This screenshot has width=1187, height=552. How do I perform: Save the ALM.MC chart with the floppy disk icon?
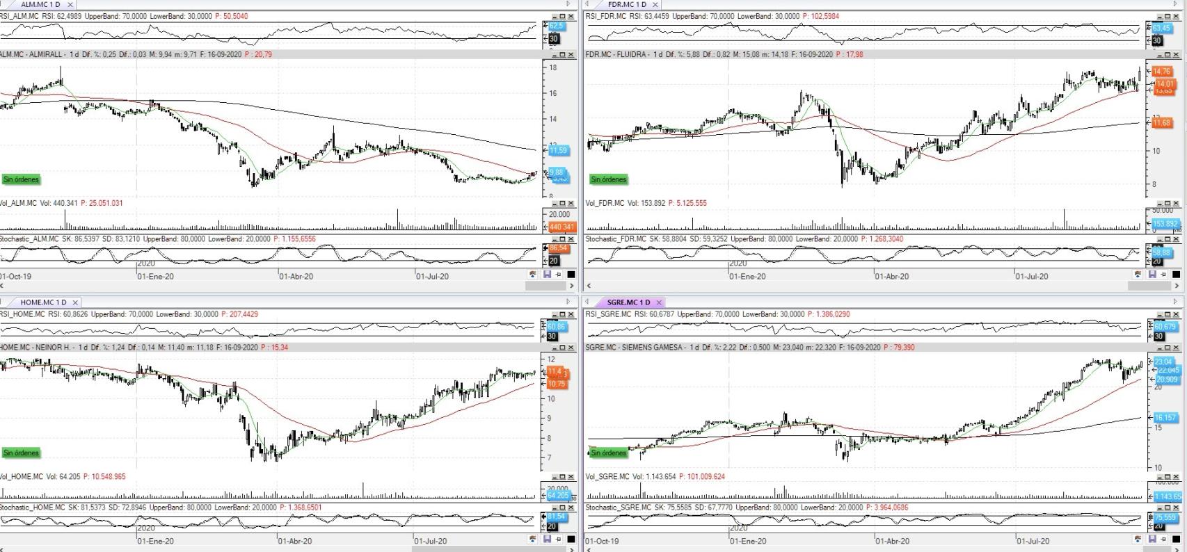pos(547,274)
